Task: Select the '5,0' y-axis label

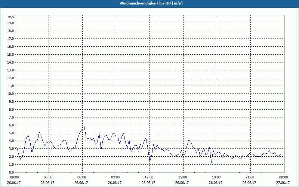Action: click(x=11, y=133)
